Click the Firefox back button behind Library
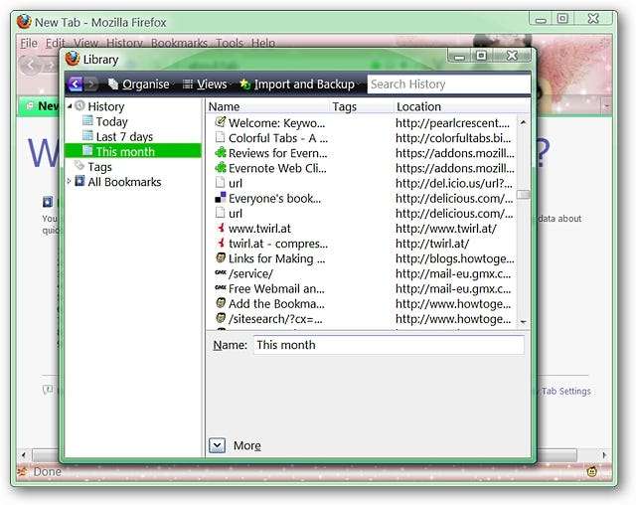 [x=31, y=65]
